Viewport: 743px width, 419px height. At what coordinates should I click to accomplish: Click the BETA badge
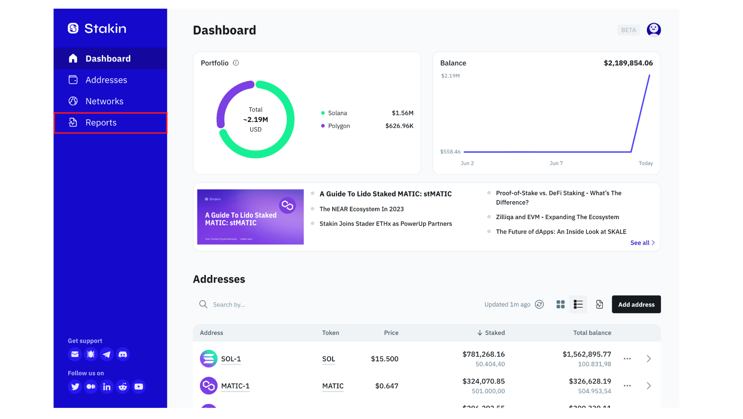pyautogui.click(x=628, y=29)
